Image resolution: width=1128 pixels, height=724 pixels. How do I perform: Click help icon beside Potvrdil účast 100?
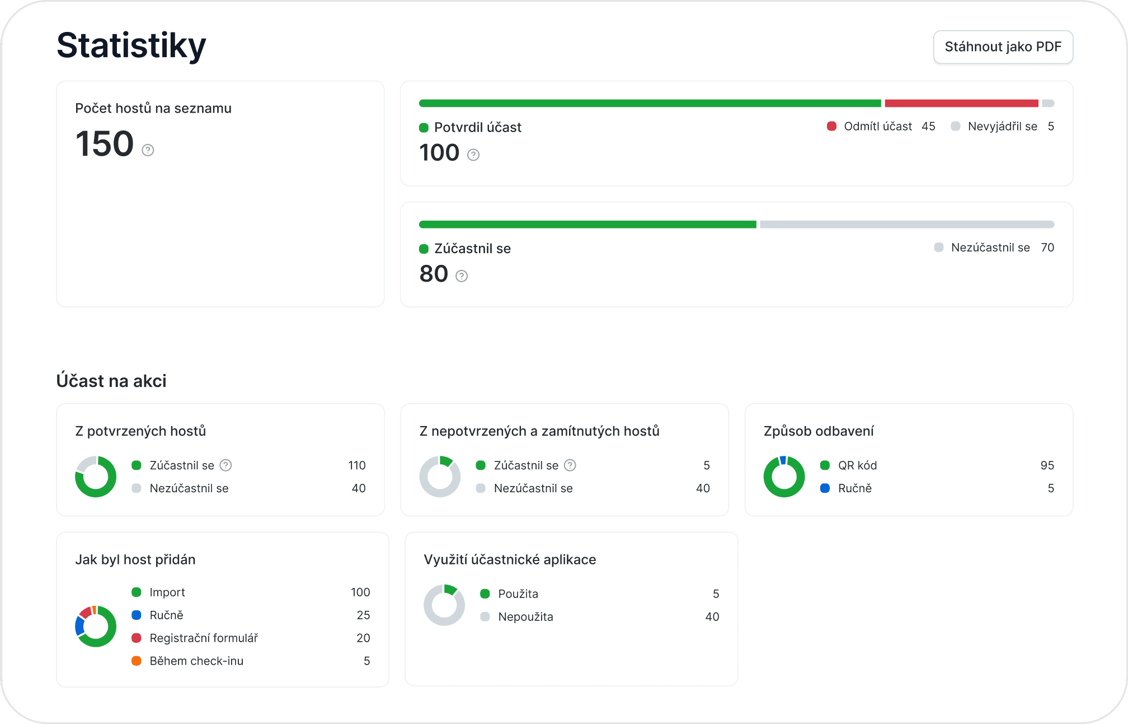click(x=473, y=155)
